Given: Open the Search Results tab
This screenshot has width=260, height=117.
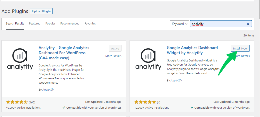Looking at the screenshot, I should tap(15, 24).
